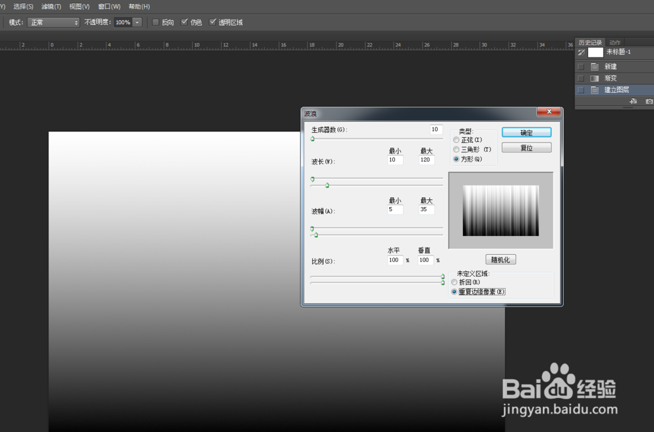Click the create new document from state icon
This screenshot has height=432, width=654.
pos(633,101)
